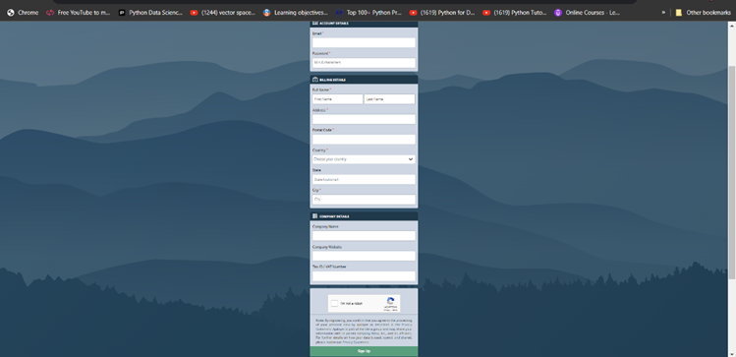
Task: Open the Free YouTube to m... bookmark
Action: point(78,13)
